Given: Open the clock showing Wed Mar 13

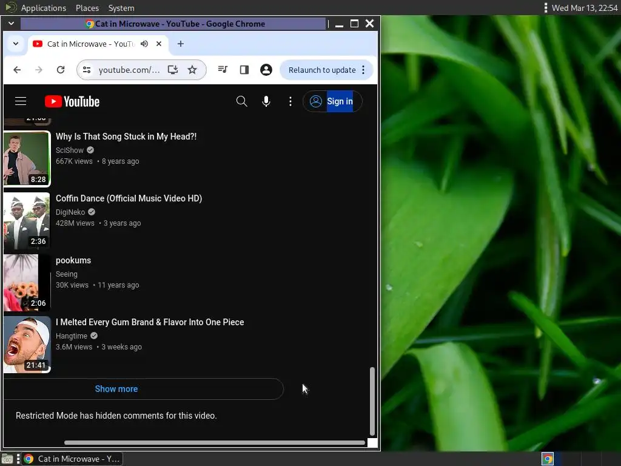Looking at the screenshot, I should pyautogui.click(x=585, y=8).
